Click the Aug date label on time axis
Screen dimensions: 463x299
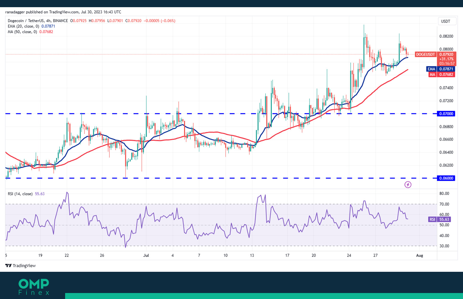[x=420, y=255]
